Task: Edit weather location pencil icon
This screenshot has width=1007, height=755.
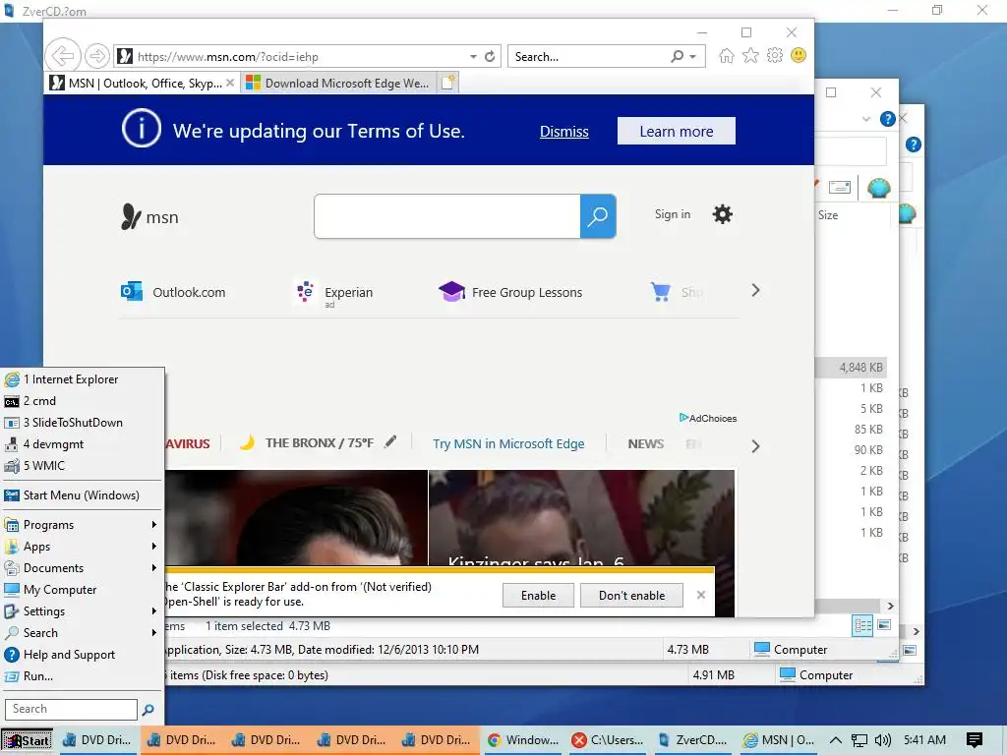Action: tap(390, 441)
